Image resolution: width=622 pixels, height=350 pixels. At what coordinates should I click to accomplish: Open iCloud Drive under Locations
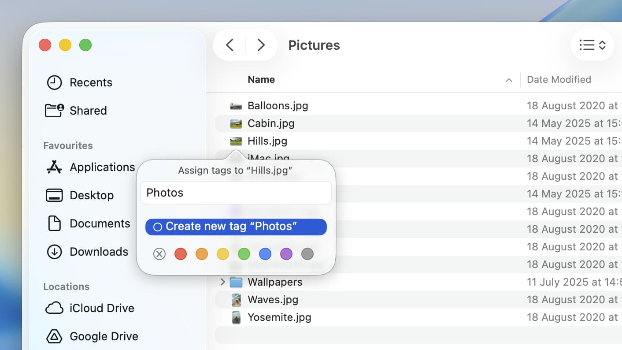click(x=102, y=308)
